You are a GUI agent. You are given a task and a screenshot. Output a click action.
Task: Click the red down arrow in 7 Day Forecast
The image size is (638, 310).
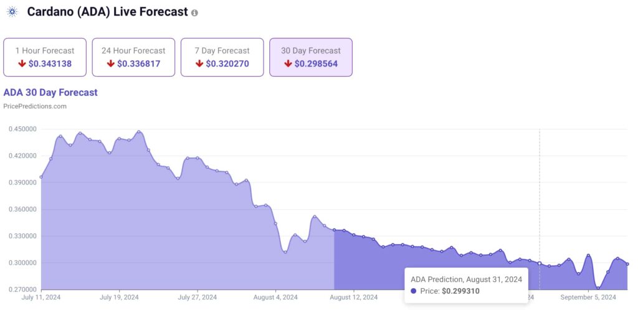[x=199, y=63]
